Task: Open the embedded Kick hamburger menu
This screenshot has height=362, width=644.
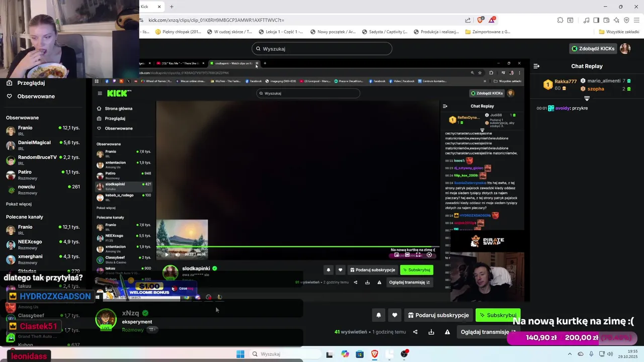Action: point(100,94)
